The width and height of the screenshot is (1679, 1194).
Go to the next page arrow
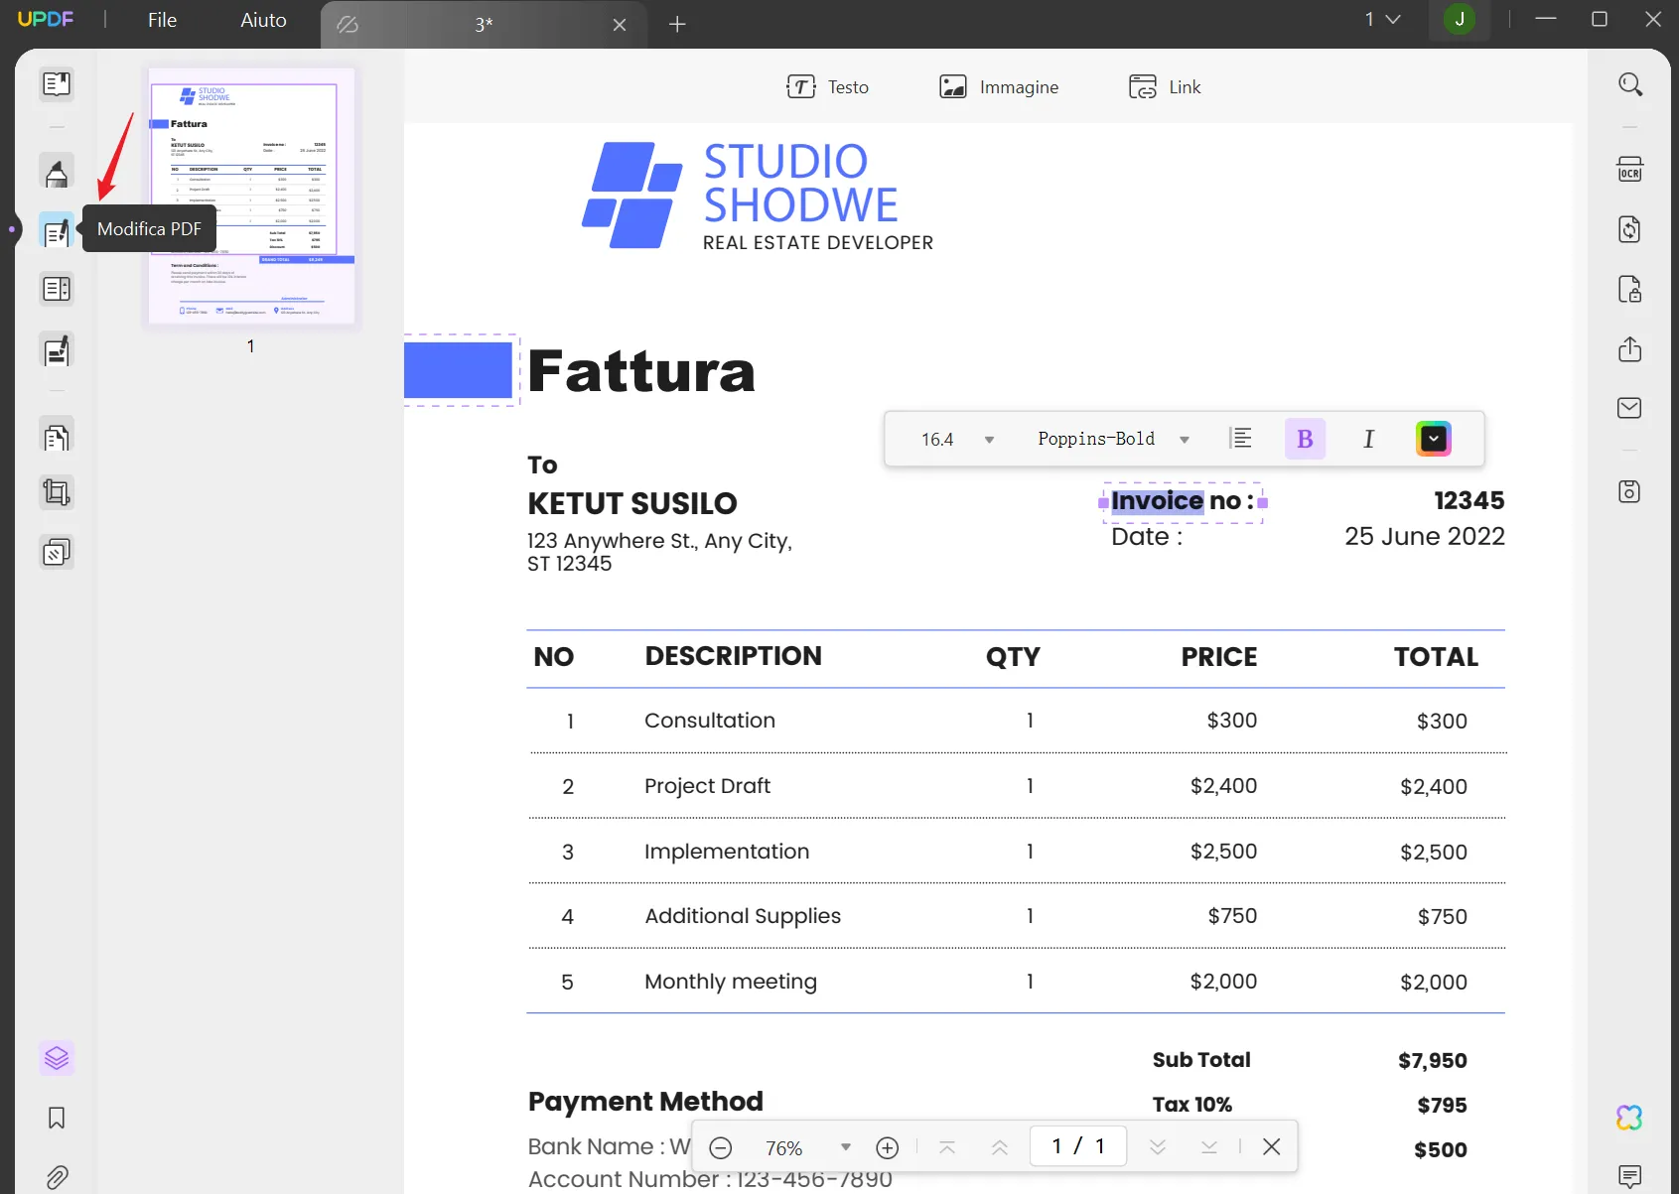point(1158,1147)
